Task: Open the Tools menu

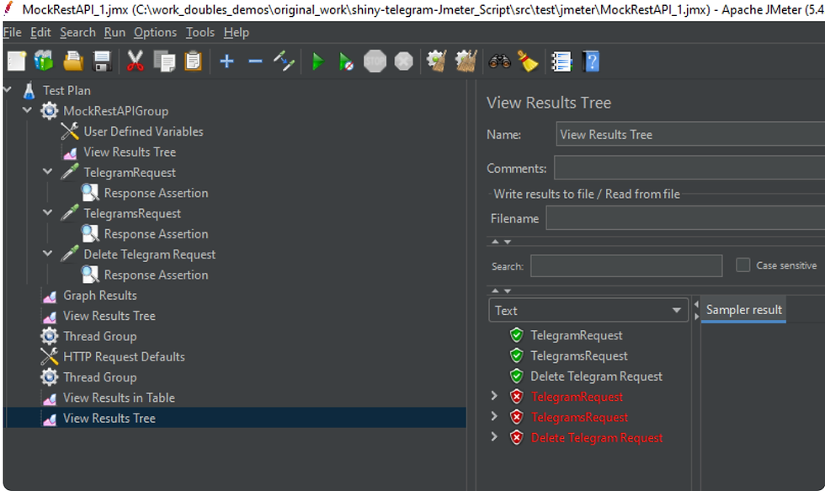Action: [200, 32]
